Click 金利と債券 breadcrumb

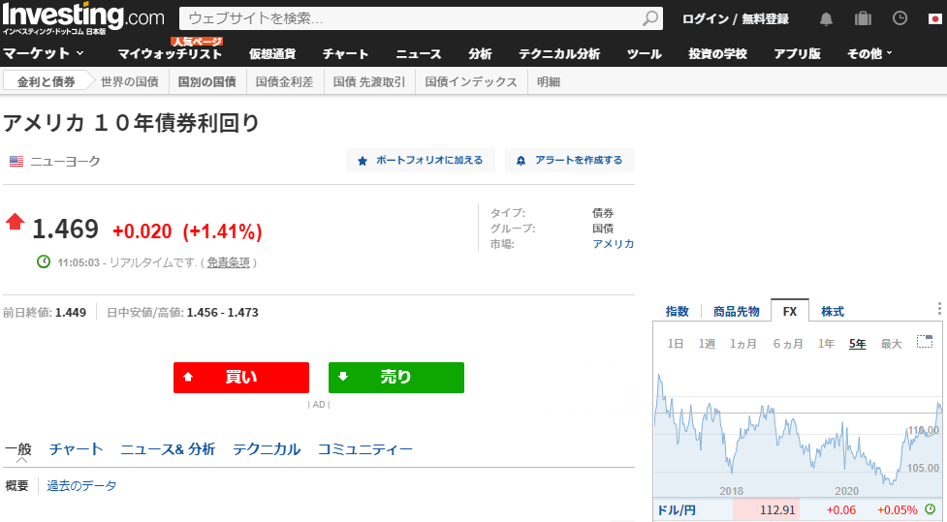click(x=47, y=81)
